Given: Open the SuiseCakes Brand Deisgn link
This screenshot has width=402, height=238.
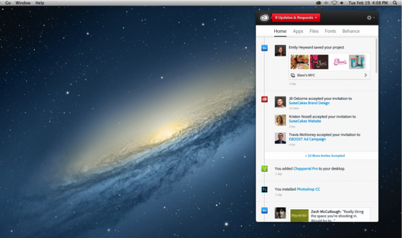Looking at the screenshot, I should point(309,103).
